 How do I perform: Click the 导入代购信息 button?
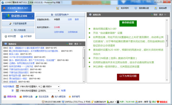pyautogui.click(x=18, y=30)
